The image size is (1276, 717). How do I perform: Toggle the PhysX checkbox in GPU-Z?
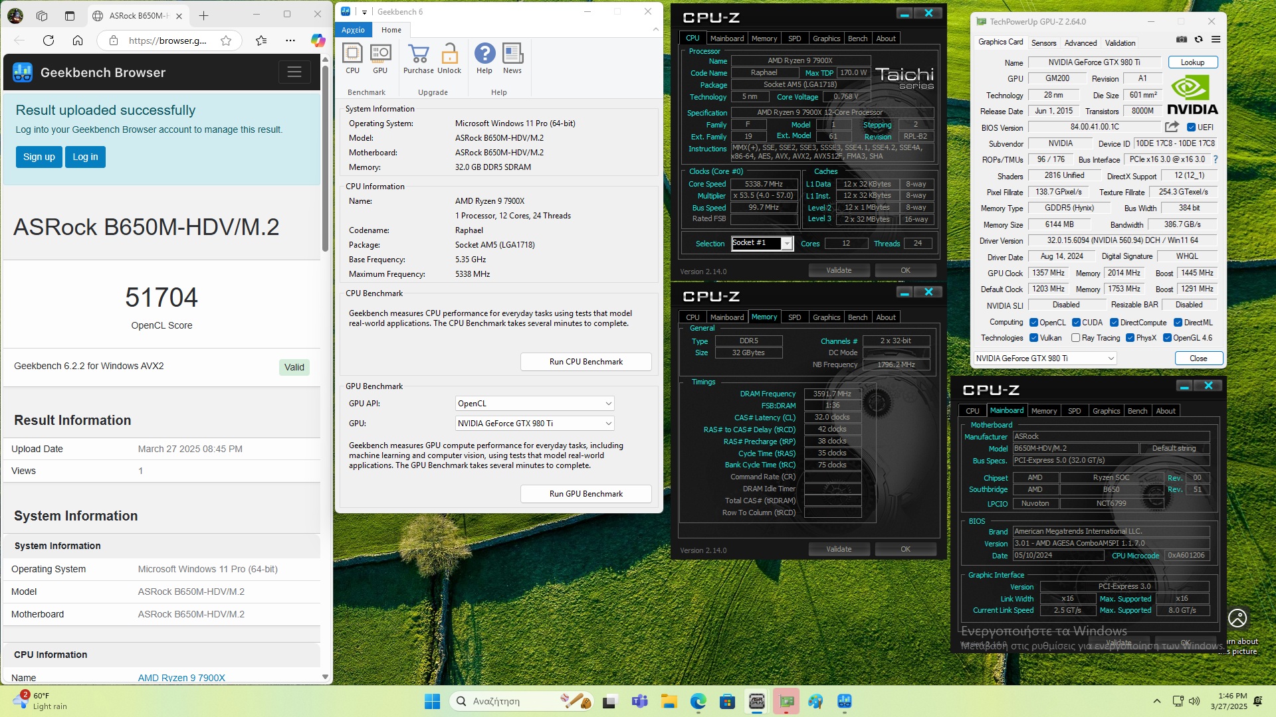(1130, 338)
